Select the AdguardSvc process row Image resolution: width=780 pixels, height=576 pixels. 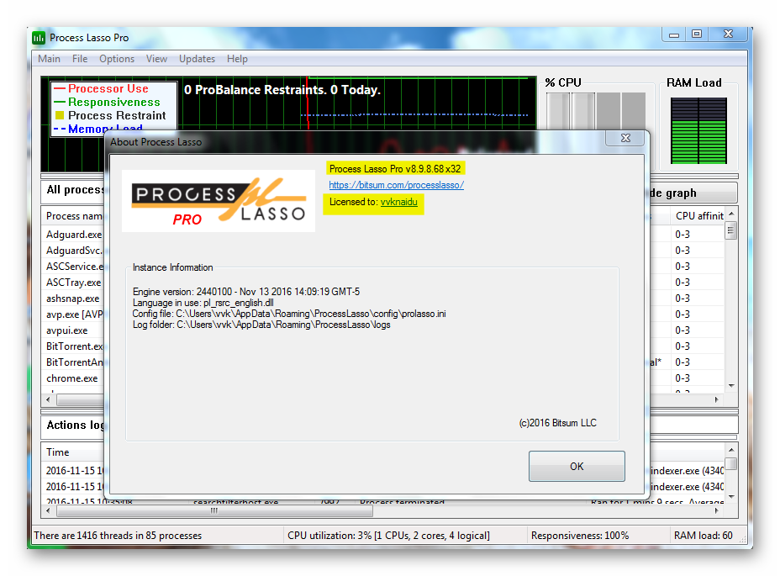point(74,251)
